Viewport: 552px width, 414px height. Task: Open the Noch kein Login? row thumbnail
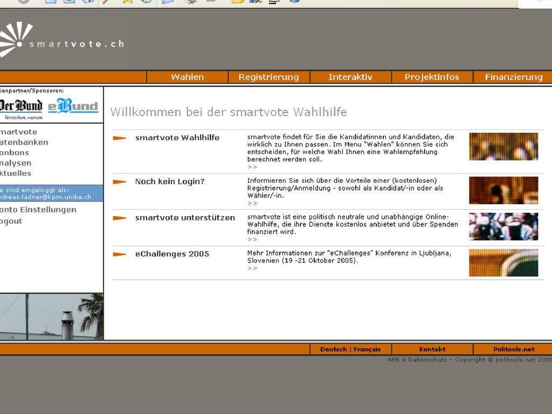click(503, 190)
